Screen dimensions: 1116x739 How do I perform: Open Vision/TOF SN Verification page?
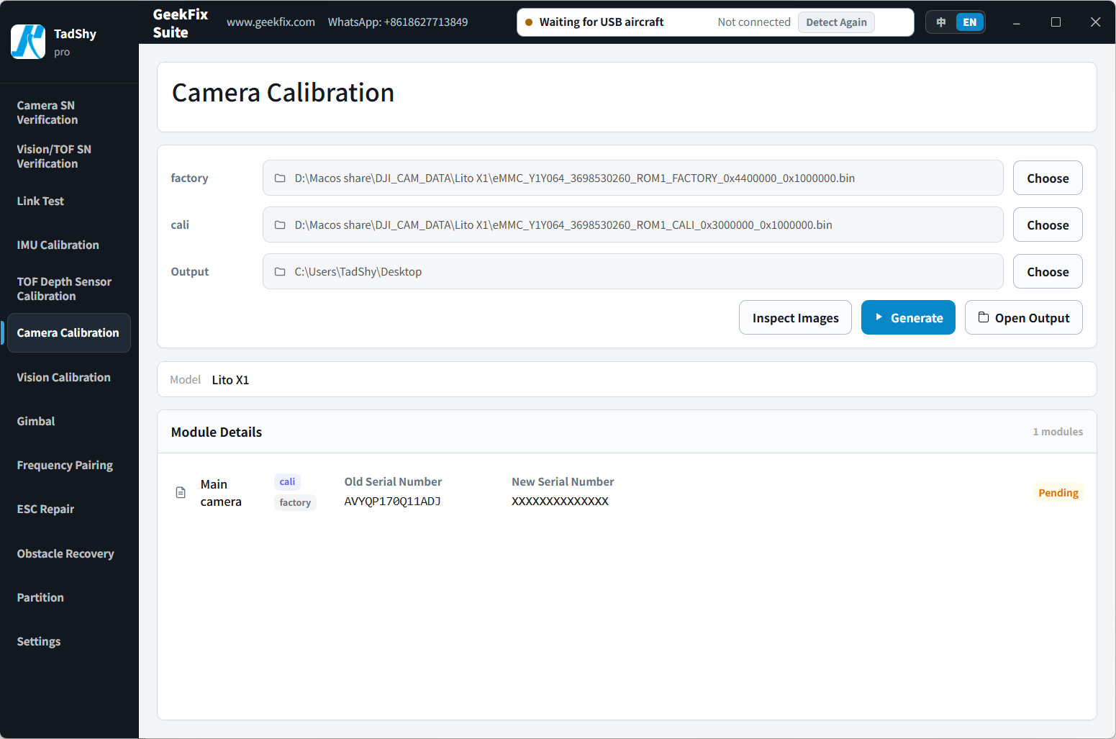pyautogui.click(x=69, y=157)
